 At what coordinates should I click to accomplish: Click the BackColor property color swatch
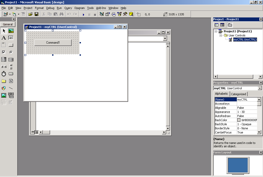pos(239,120)
